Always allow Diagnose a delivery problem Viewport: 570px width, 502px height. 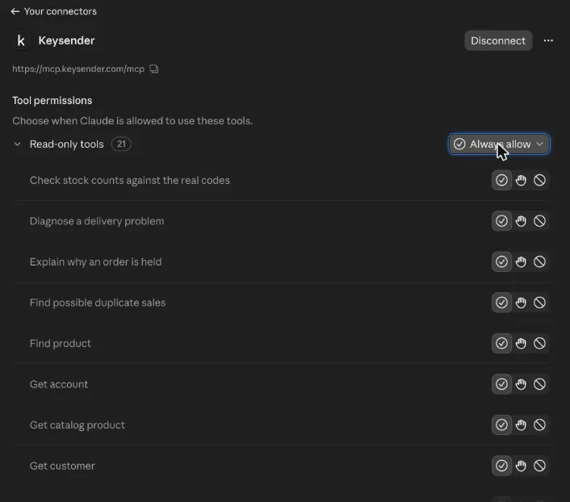click(501, 220)
